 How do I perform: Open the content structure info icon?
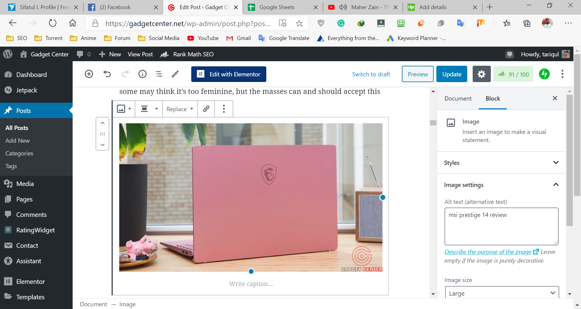(142, 74)
